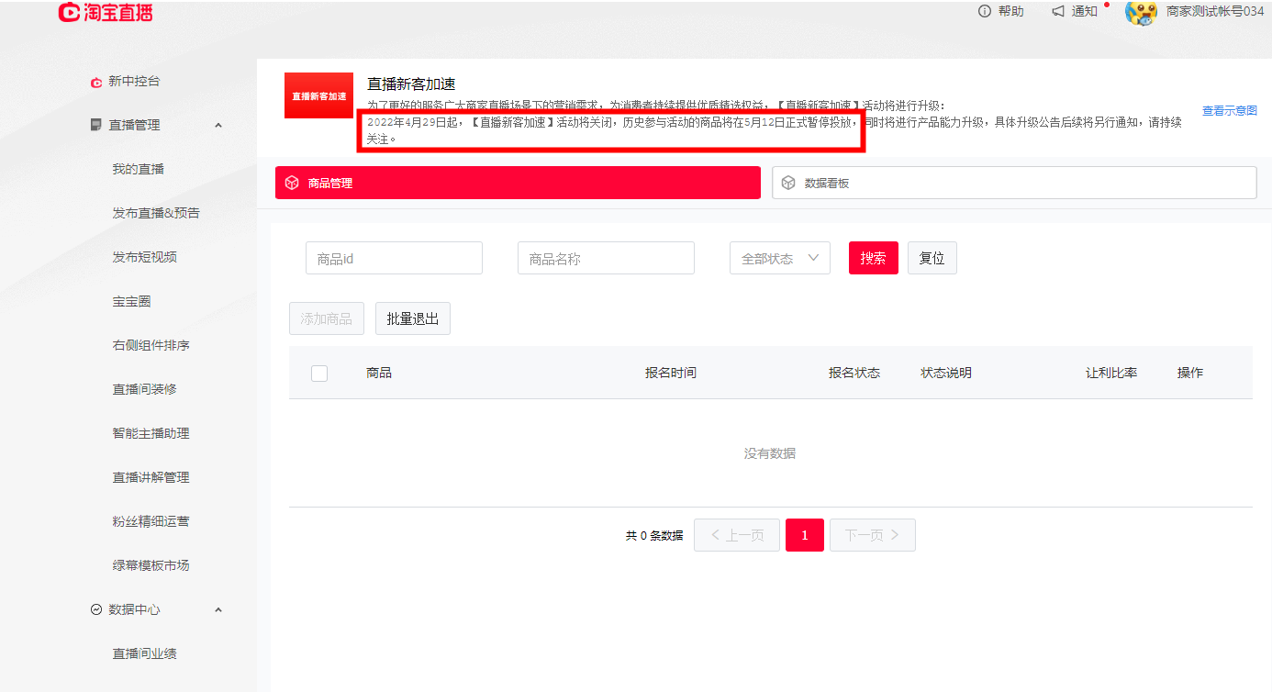The width and height of the screenshot is (1272, 692).
Task: Click the 批量退出 button
Action: [413, 318]
